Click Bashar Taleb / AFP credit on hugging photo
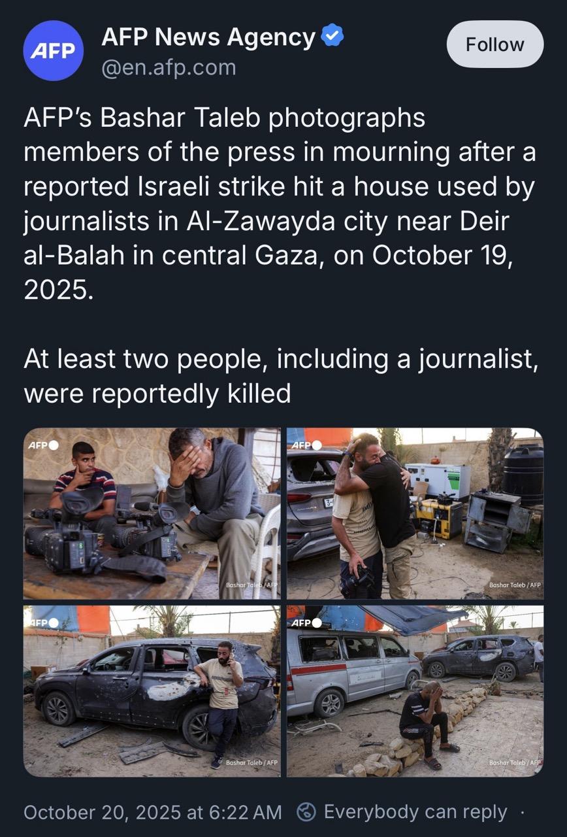This screenshot has width=567, height=837. coord(515,585)
